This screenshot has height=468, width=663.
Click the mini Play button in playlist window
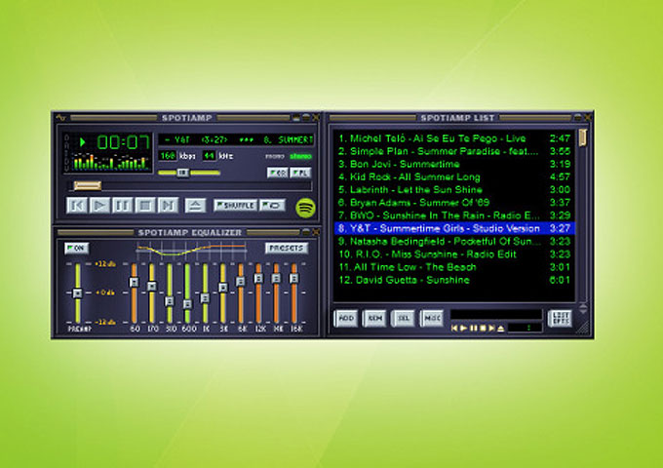point(464,328)
